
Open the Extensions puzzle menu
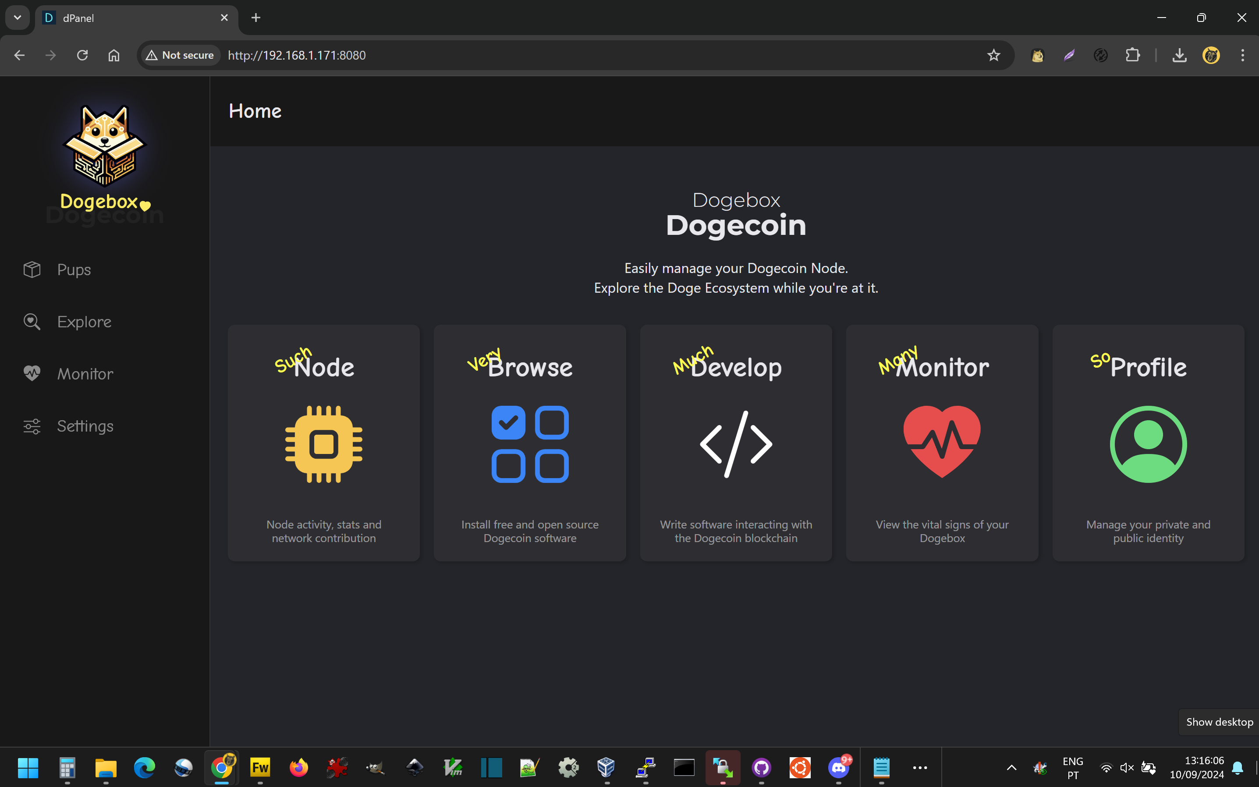pos(1132,55)
